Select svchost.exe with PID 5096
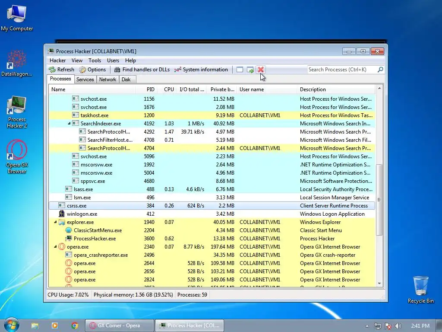The height and width of the screenshot is (332, 442). [212, 156]
